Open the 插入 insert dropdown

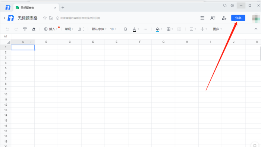point(51,29)
